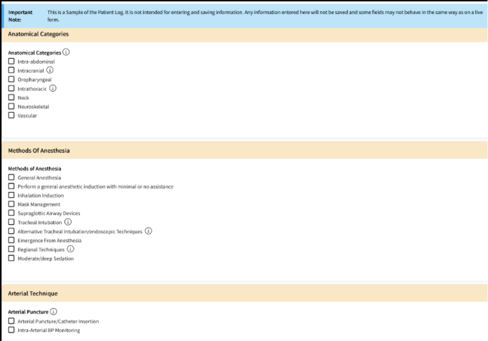The height and width of the screenshot is (341, 488).
Task: Click the Important Note label
Action: [x=20, y=16]
